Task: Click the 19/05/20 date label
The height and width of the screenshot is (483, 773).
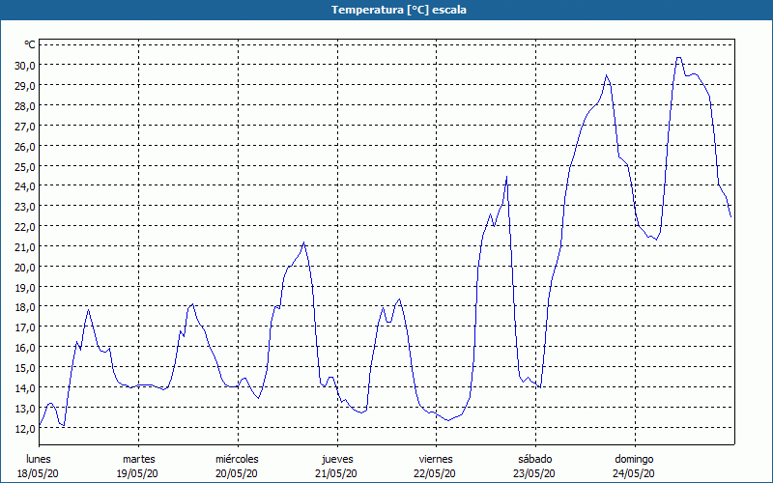Action: (x=137, y=473)
